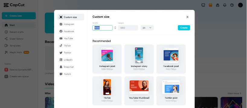Select the Instagram category
The height and width of the screenshot is (108, 247).
pos(71,24)
